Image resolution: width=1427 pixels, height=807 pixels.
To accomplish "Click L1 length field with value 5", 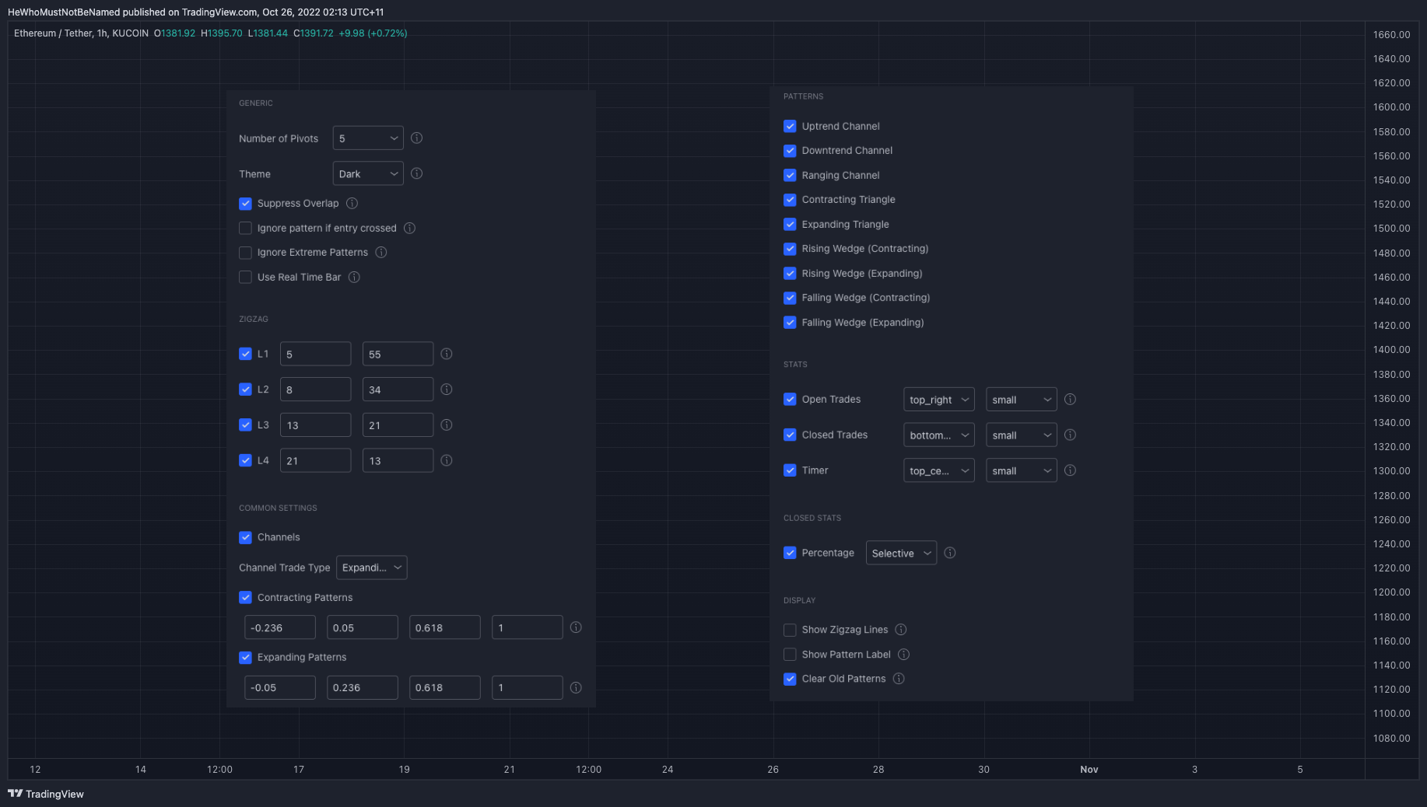I will tap(315, 354).
